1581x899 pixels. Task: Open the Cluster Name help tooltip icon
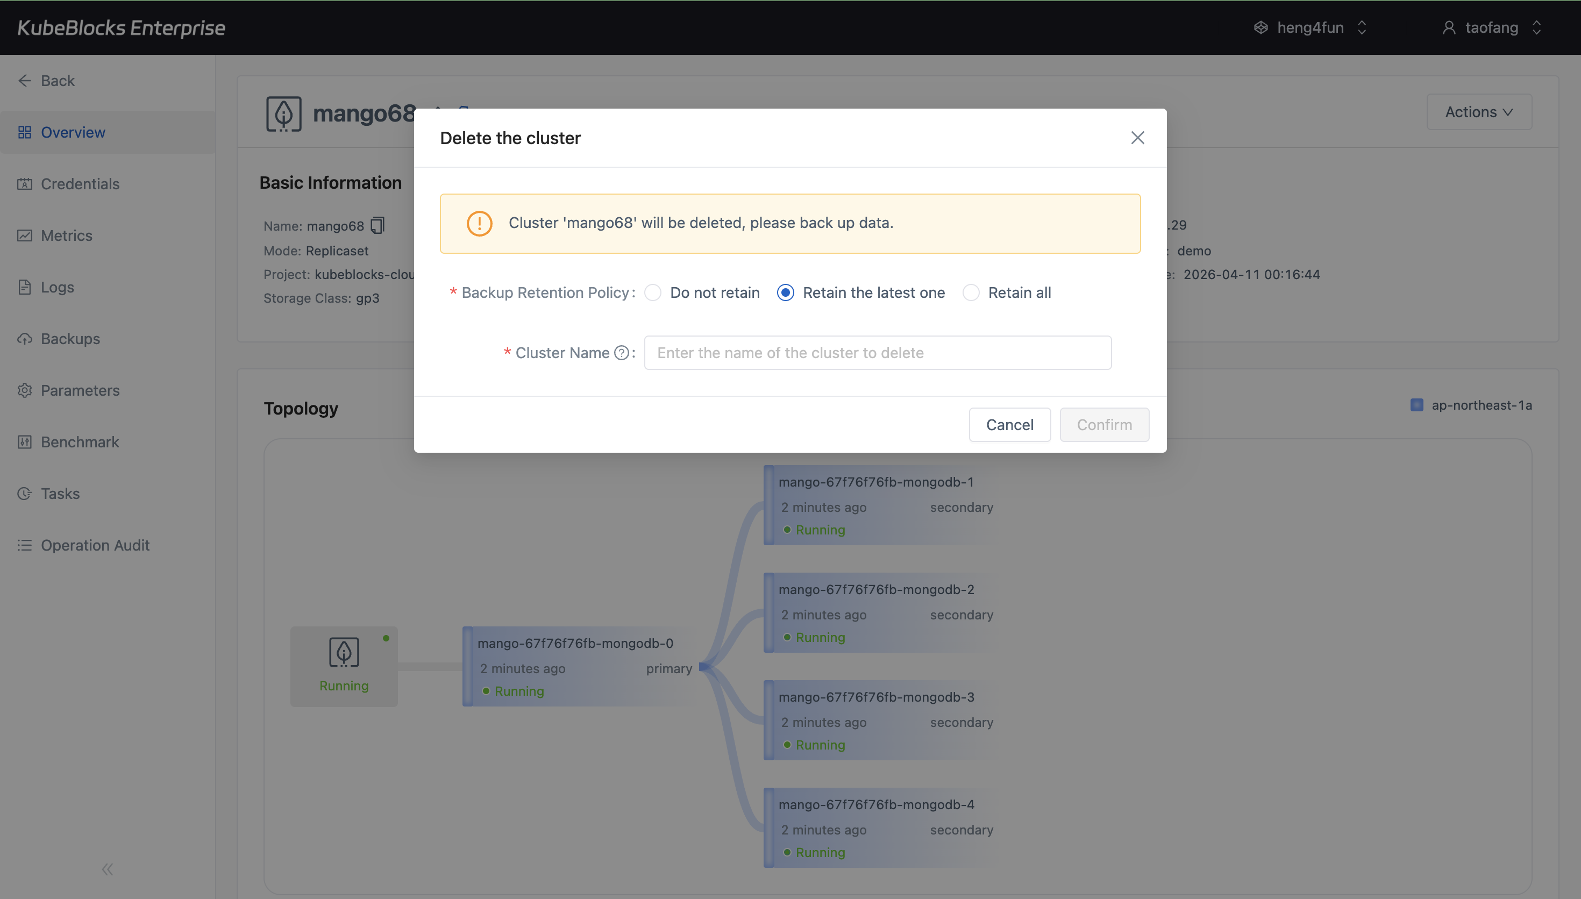coord(621,352)
